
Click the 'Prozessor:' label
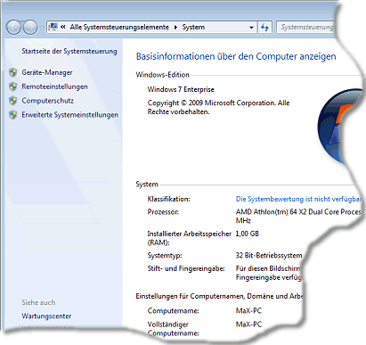pyautogui.click(x=163, y=212)
